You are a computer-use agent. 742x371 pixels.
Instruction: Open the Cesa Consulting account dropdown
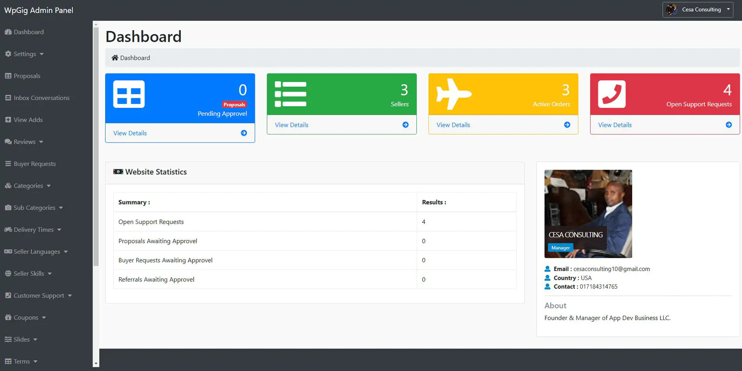[697, 10]
